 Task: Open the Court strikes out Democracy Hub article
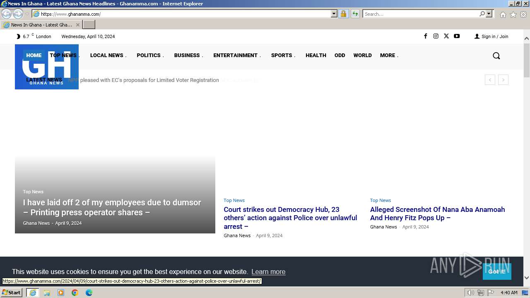[290, 218]
